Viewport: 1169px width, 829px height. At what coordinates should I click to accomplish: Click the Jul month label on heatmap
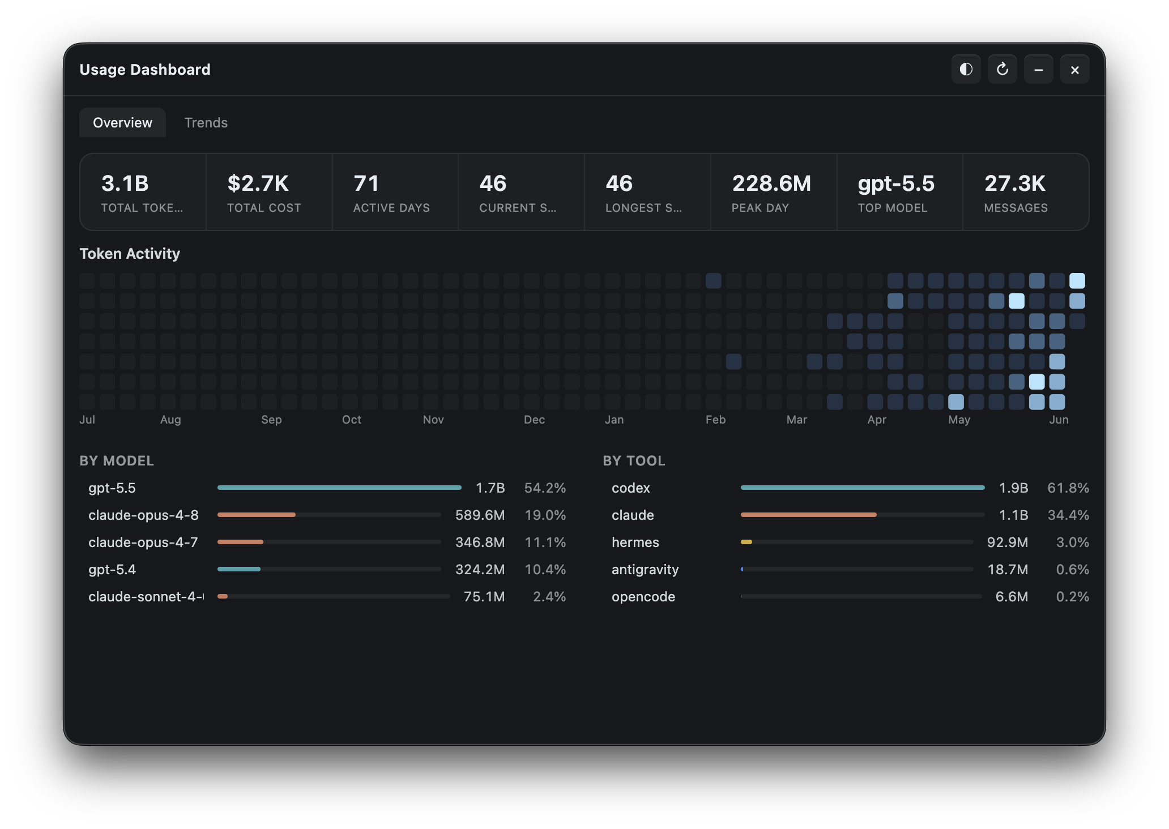click(87, 420)
